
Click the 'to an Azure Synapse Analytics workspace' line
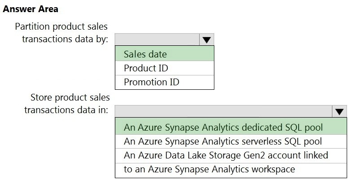click(x=209, y=169)
